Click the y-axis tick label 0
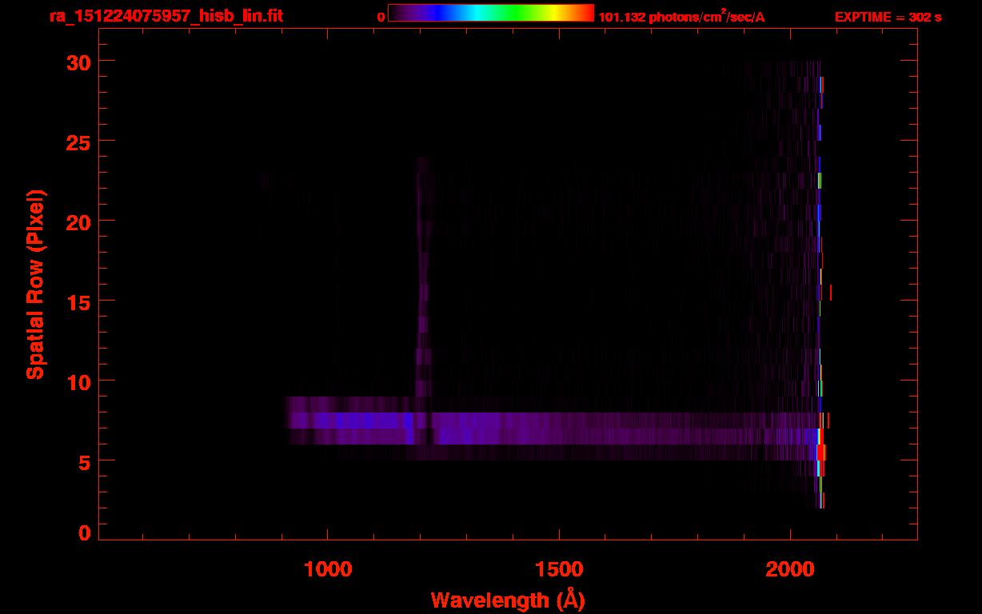Image resolution: width=982 pixels, height=614 pixels. click(x=85, y=533)
